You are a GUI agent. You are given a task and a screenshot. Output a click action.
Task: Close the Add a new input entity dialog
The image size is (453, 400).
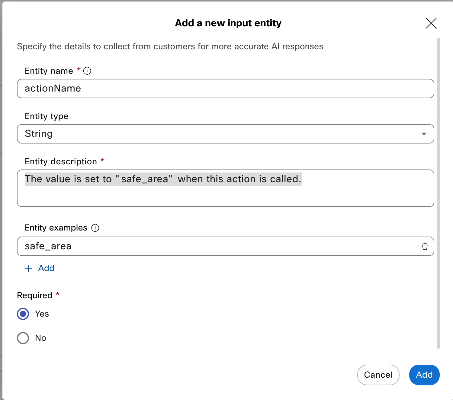pos(431,23)
